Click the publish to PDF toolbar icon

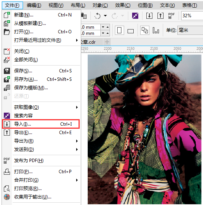(x=171, y=16)
